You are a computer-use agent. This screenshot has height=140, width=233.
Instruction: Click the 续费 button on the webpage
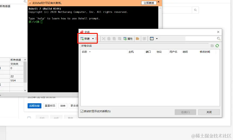point(63,106)
